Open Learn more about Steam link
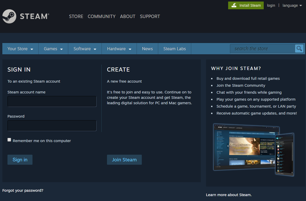This screenshot has height=201, width=306. 229,195
